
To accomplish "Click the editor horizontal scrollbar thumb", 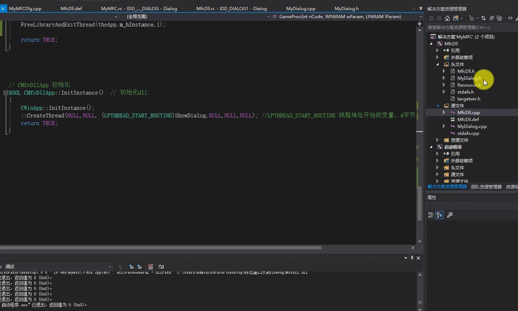I will (161, 248).
